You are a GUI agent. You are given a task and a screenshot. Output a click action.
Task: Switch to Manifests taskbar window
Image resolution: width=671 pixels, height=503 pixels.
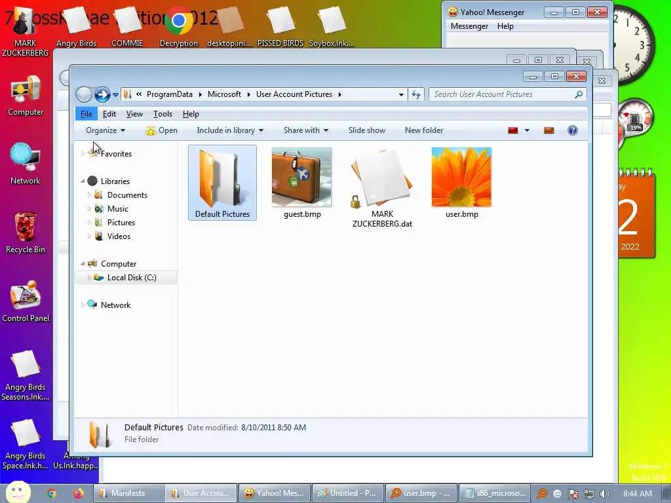(x=129, y=493)
